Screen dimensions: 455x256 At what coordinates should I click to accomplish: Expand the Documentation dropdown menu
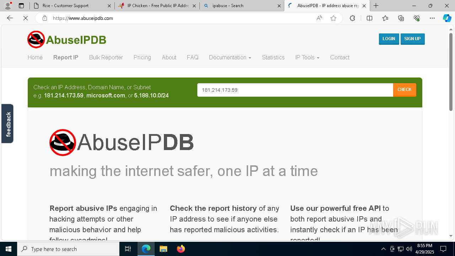230,57
